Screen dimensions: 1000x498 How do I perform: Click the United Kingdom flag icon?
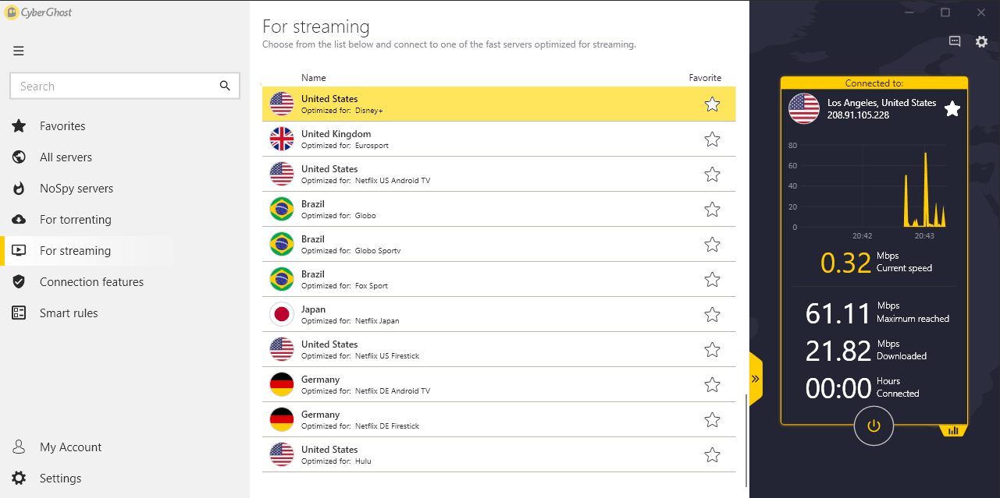(281, 139)
